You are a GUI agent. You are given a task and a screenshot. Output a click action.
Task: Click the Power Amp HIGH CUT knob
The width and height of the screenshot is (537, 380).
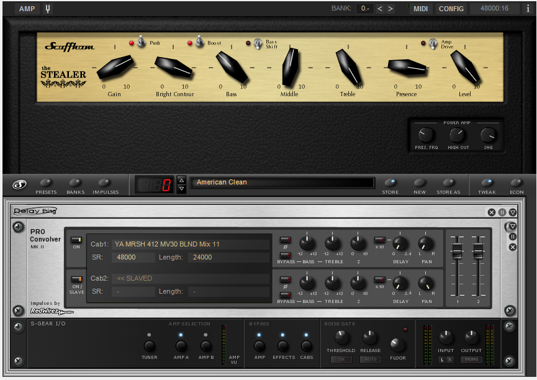[456, 136]
